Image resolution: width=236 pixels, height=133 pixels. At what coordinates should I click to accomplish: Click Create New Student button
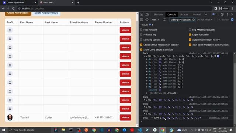(x=18, y=13)
